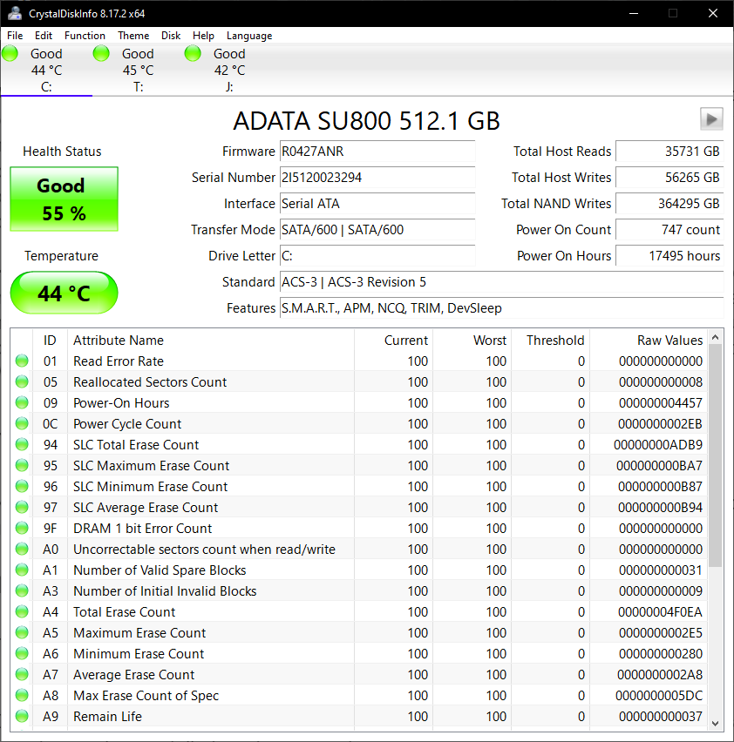This screenshot has height=742, width=734.
Task: Click the green status orb for T: drive
Action: [101, 53]
